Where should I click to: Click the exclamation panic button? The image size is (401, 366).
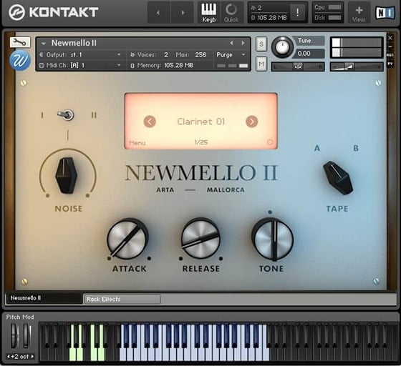pos(297,12)
